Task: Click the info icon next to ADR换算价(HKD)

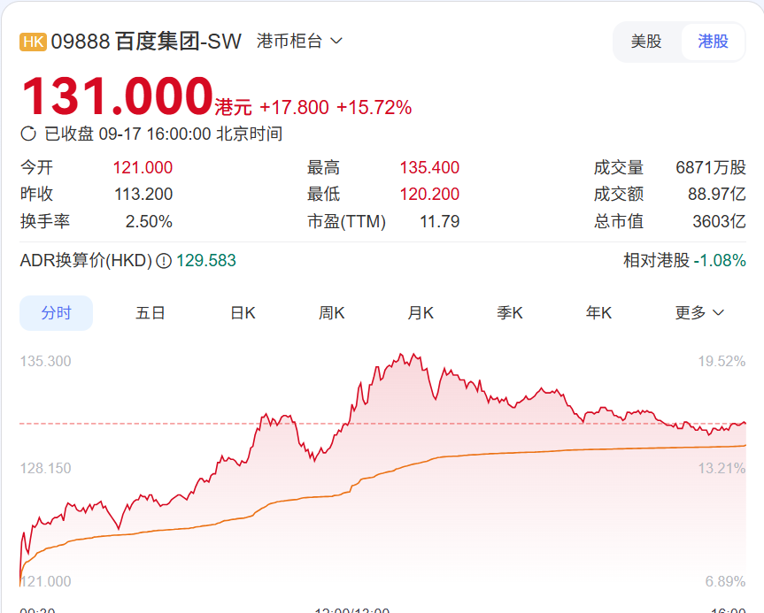Action: (x=164, y=261)
